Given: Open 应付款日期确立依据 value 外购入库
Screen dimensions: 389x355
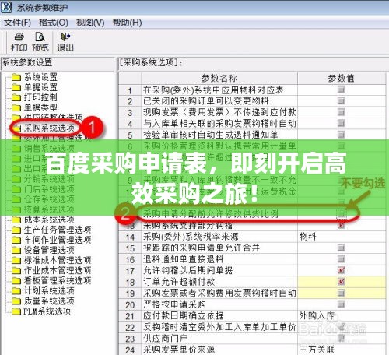Looking at the screenshot, I should pyautogui.click(x=342, y=315).
